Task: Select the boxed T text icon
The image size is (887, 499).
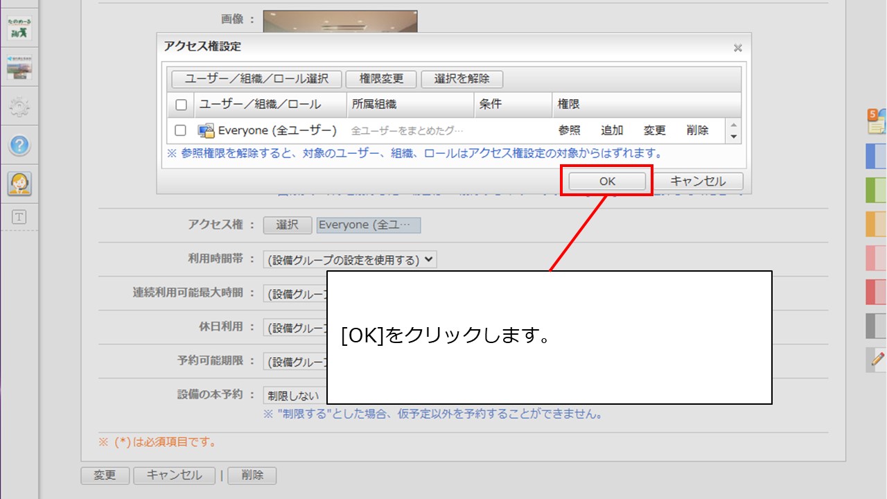Action: (x=19, y=218)
